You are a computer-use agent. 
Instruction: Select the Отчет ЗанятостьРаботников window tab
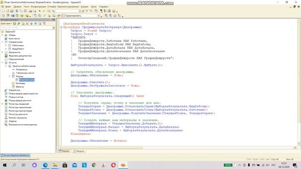[15, 155]
